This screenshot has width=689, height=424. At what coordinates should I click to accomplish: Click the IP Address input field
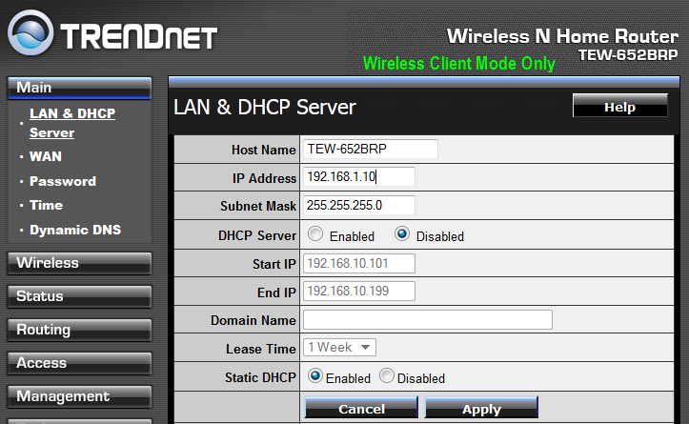point(359,176)
